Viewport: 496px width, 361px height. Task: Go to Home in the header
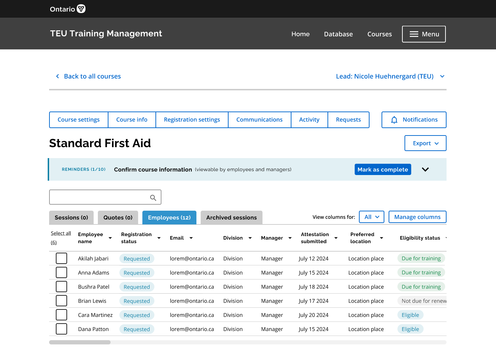point(301,34)
